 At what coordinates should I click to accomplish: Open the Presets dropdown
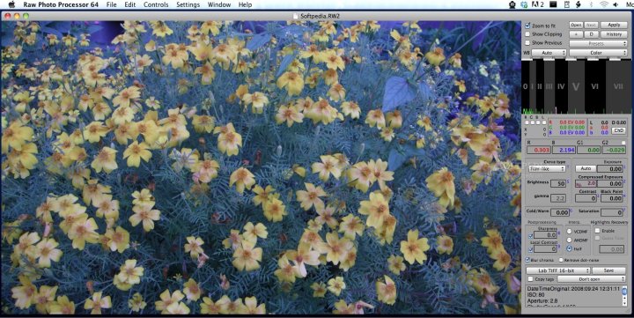(x=598, y=43)
